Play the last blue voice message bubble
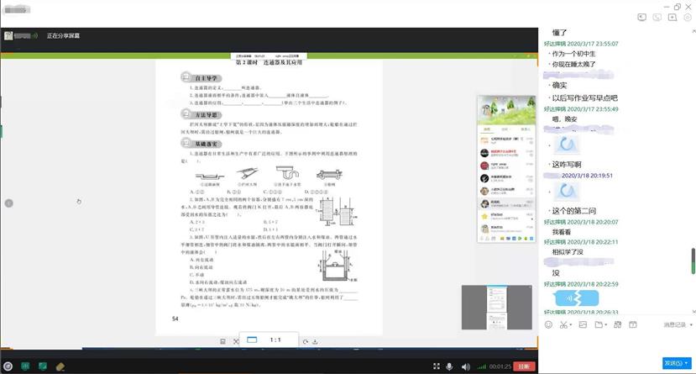This screenshot has width=696, height=374. [x=580, y=299]
